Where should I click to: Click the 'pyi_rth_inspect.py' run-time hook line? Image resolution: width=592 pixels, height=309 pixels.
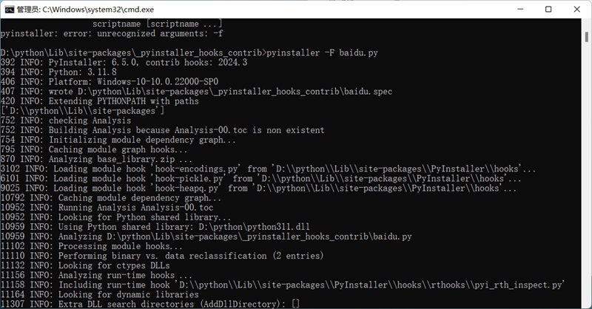tap(283, 285)
